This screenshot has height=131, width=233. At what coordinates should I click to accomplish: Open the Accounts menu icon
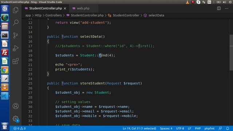tap(15, 106)
